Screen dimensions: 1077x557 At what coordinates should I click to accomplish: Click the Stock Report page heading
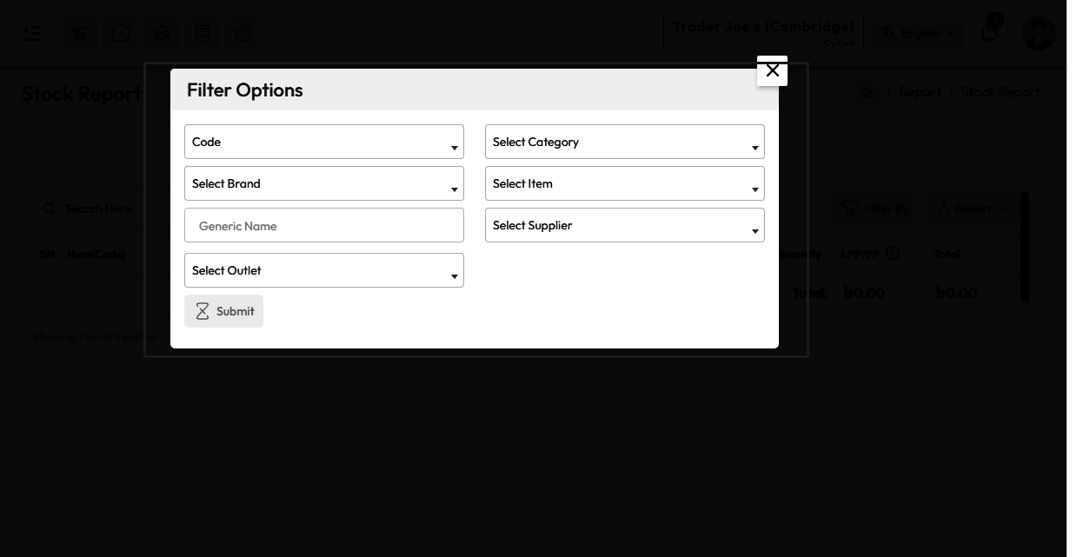click(81, 94)
